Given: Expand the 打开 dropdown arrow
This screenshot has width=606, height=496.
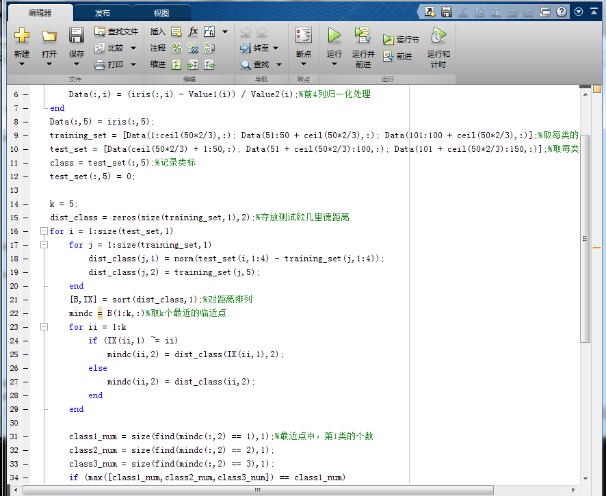Looking at the screenshot, I should coord(49,64).
